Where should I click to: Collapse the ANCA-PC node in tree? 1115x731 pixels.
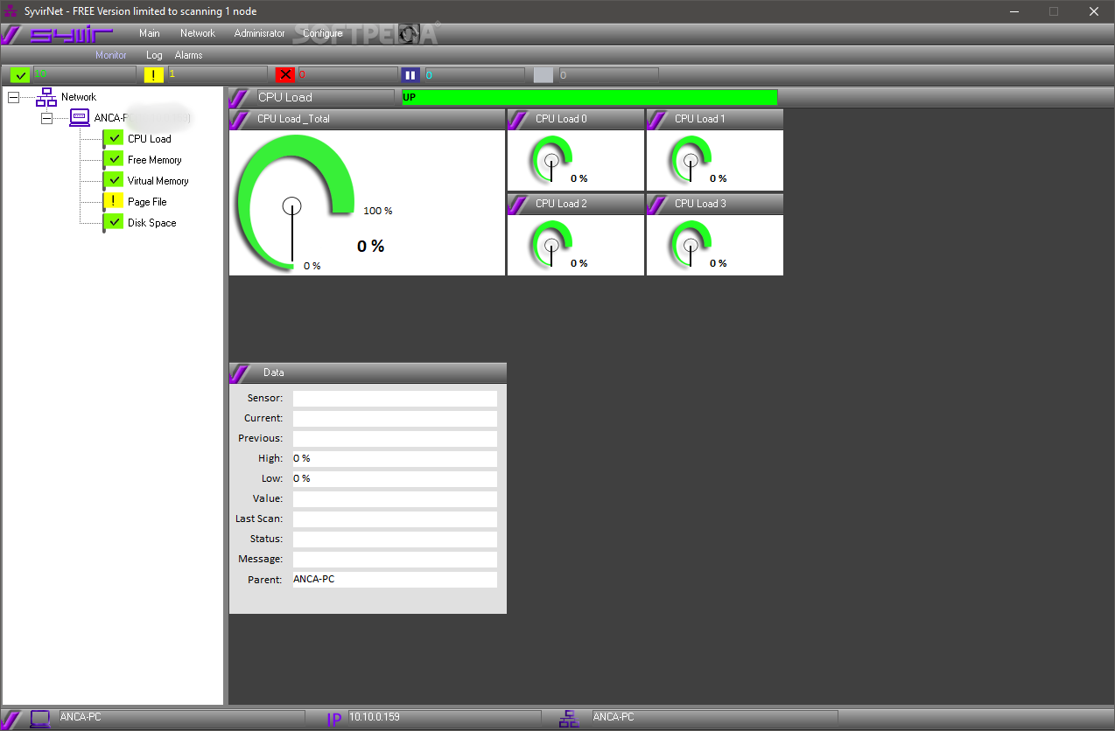pyautogui.click(x=47, y=118)
